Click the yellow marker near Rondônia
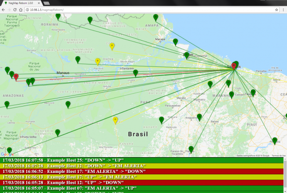The width and height of the screenshot is (287, 193). click(x=115, y=120)
